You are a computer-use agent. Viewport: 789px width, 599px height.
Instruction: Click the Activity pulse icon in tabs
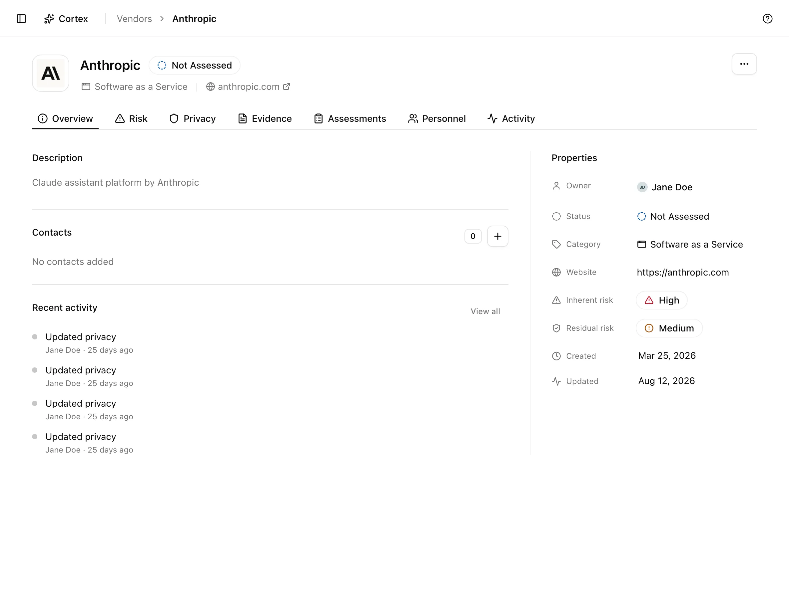tap(492, 118)
